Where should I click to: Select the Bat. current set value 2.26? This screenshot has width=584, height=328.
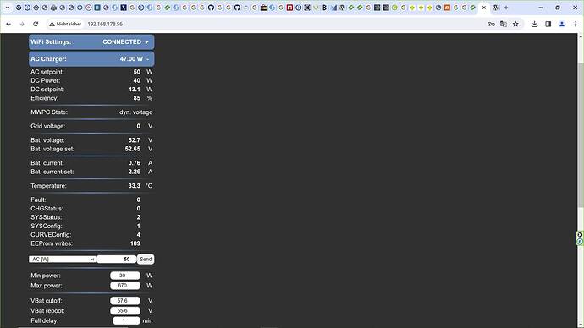(134, 172)
